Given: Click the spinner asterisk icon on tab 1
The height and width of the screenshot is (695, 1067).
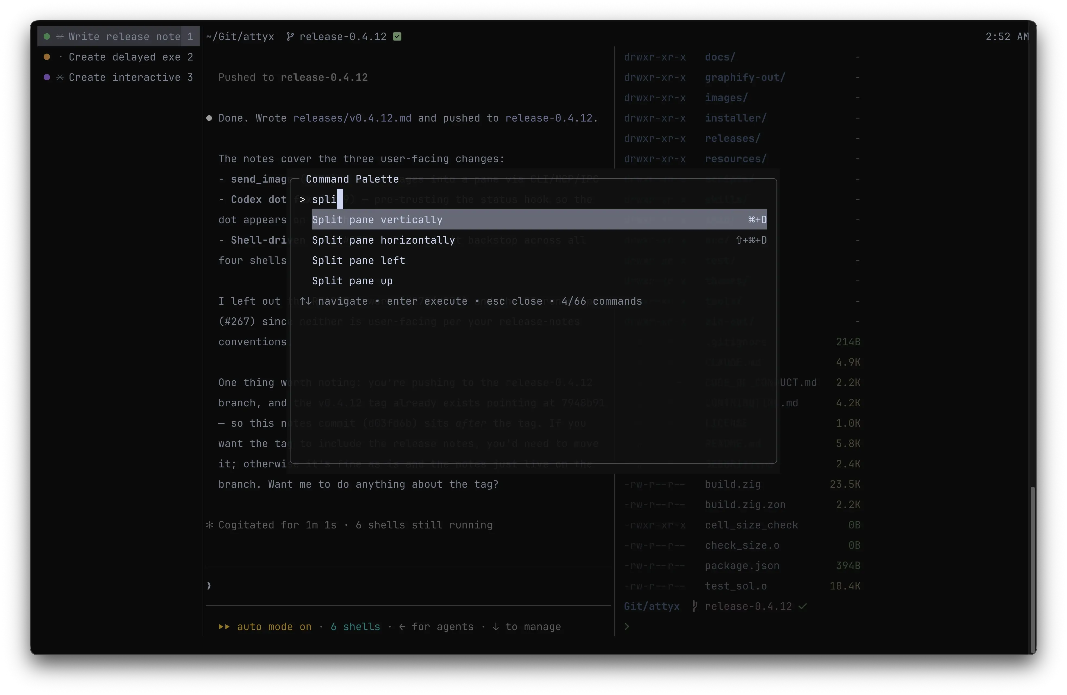Looking at the screenshot, I should point(60,37).
